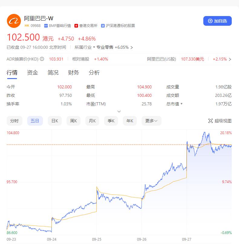Switch to the 财务 tab

tap(74, 73)
